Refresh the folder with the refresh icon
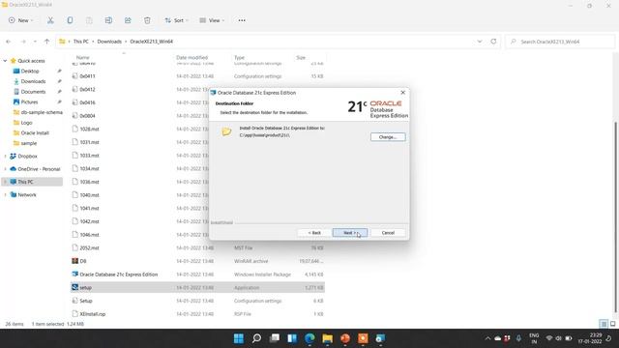This screenshot has height=348, width=619. pyautogui.click(x=493, y=42)
